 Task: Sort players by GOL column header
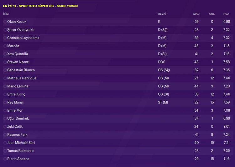(212, 14)
